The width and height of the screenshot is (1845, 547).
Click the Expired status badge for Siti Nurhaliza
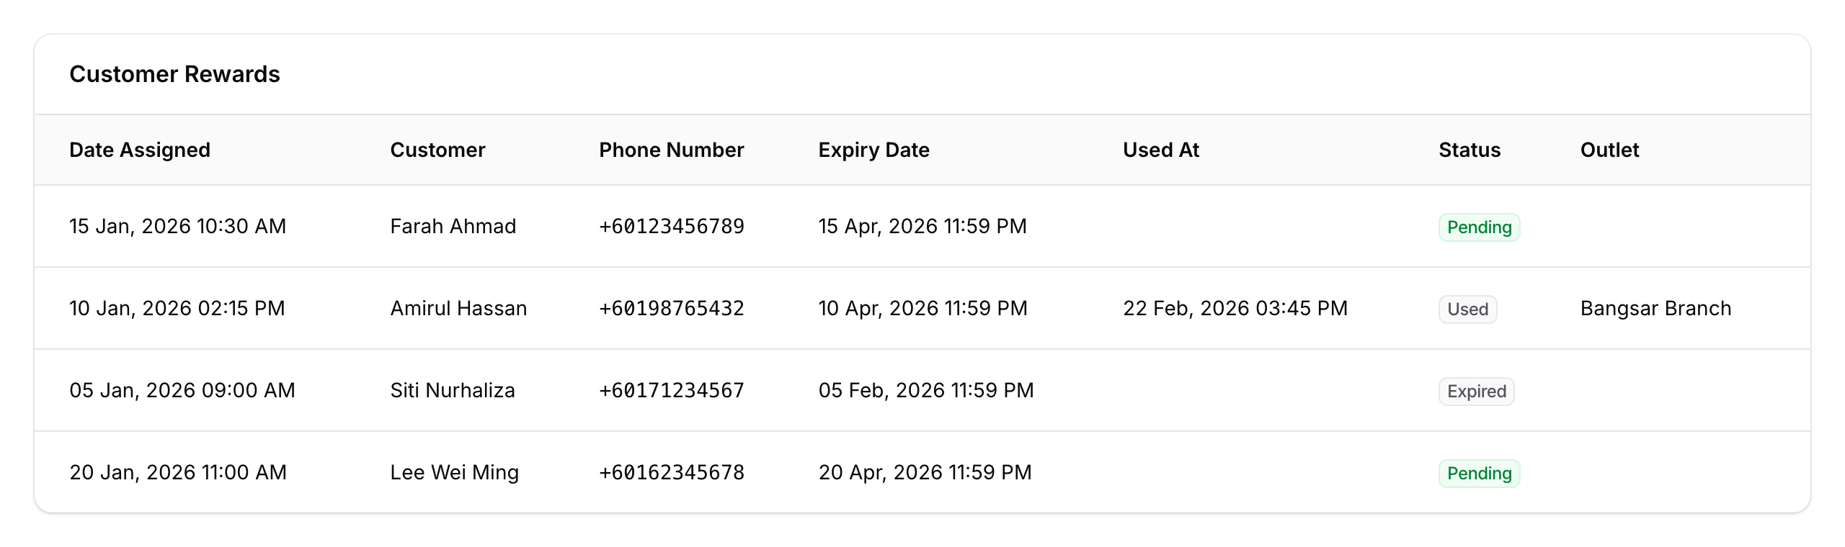pyautogui.click(x=1475, y=391)
